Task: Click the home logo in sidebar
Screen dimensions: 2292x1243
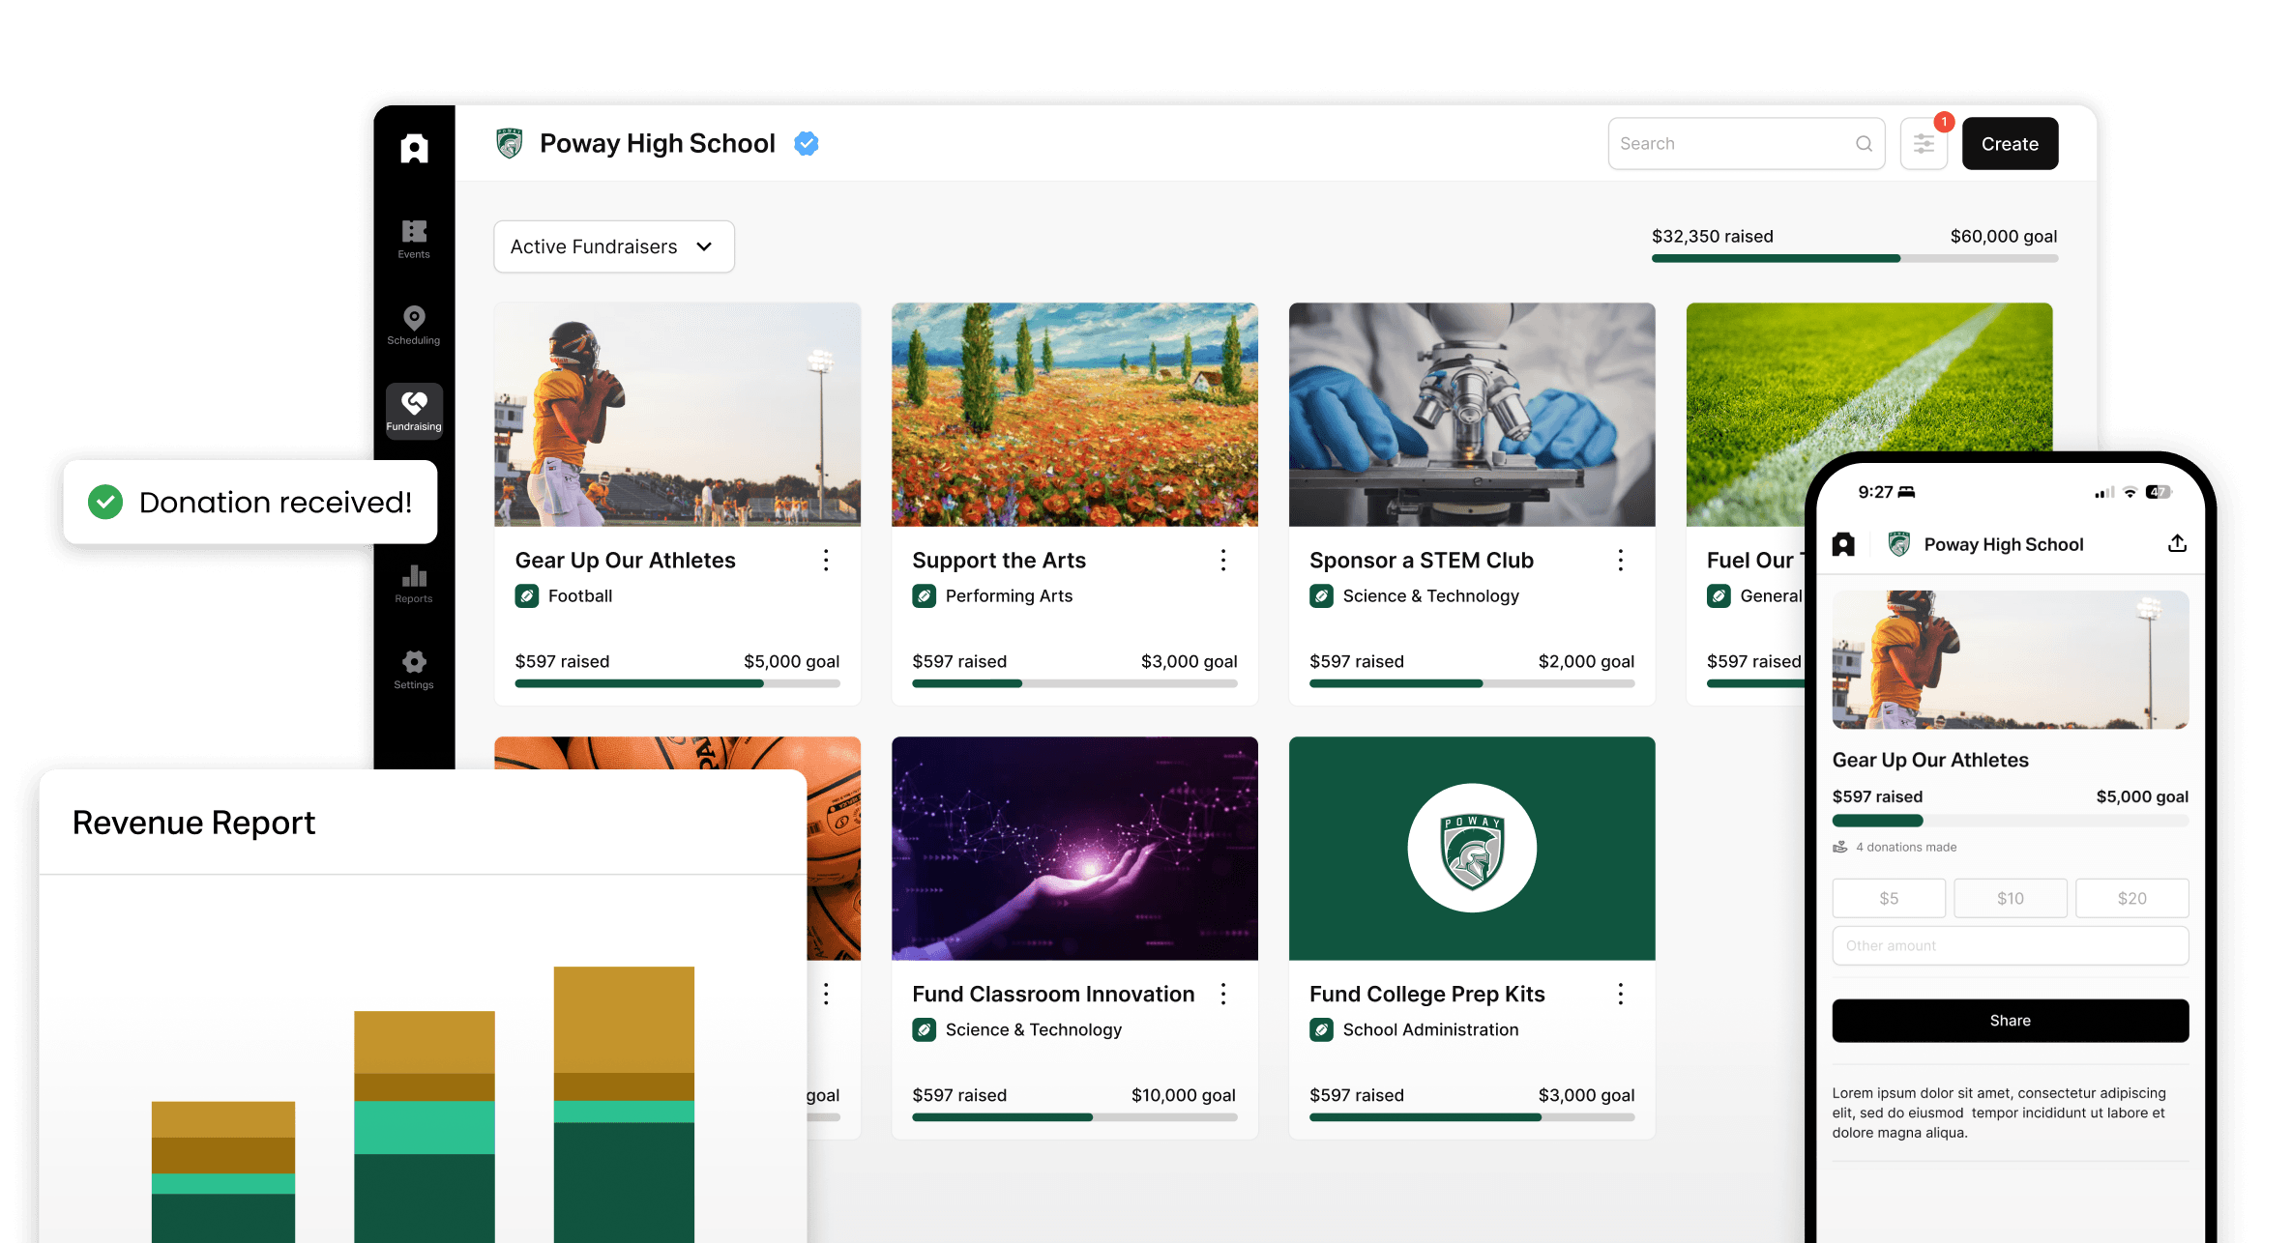Action: pos(414,148)
